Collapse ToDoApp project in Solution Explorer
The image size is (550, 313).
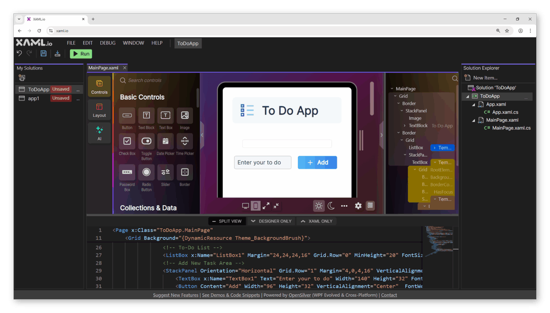pos(468,96)
